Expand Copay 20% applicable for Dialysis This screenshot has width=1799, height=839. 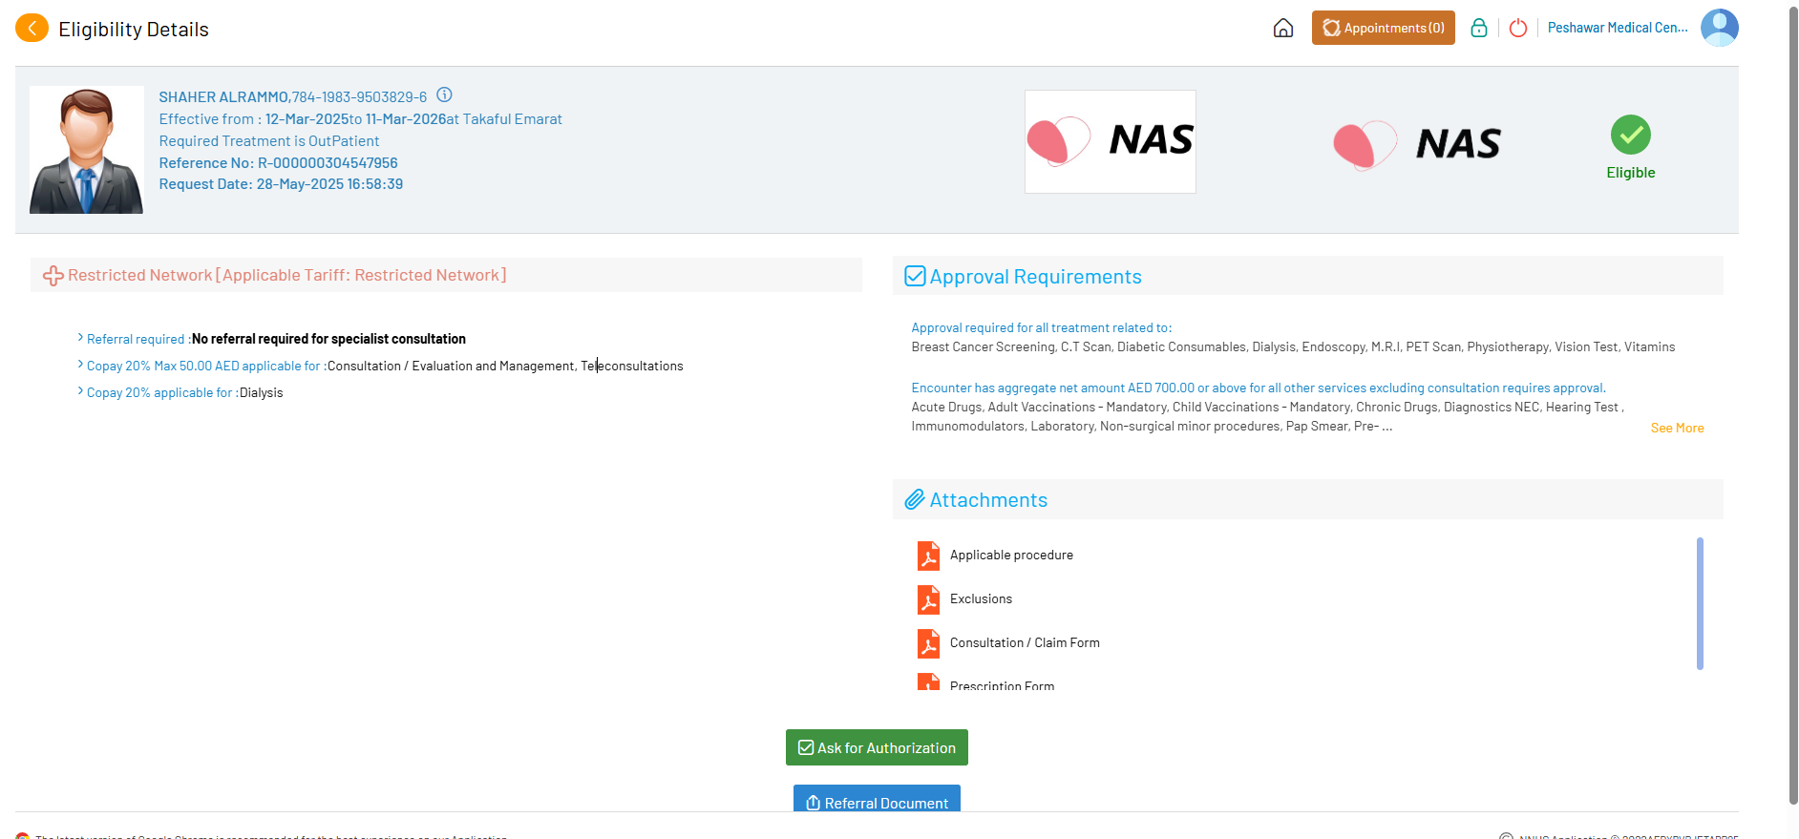click(80, 391)
